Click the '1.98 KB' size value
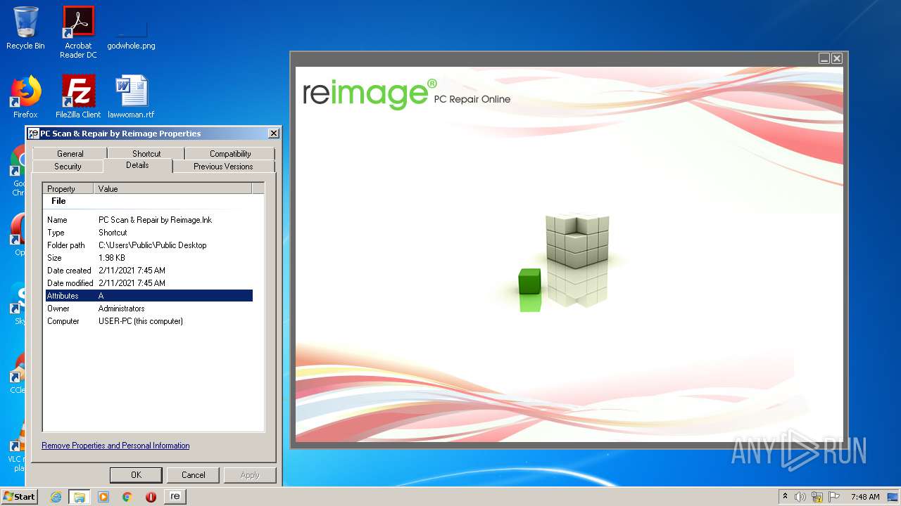Viewport: 901px width, 506px height. [112, 258]
